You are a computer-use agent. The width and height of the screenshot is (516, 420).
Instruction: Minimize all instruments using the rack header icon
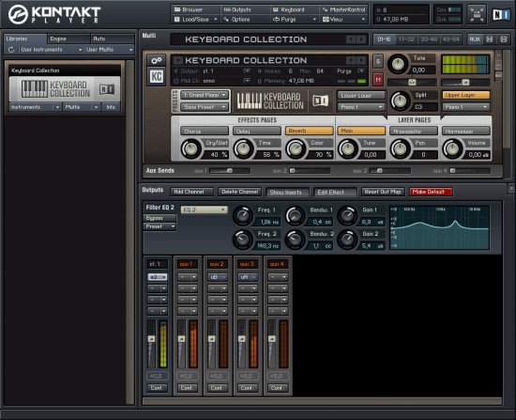tap(490, 39)
